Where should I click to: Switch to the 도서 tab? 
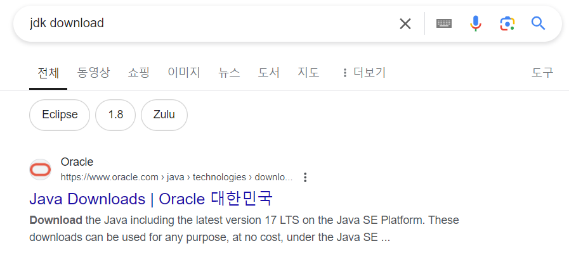tap(268, 73)
